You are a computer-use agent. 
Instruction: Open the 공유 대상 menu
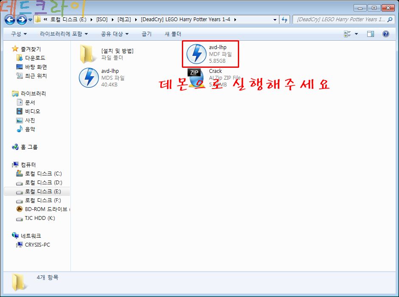click(115, 34)
